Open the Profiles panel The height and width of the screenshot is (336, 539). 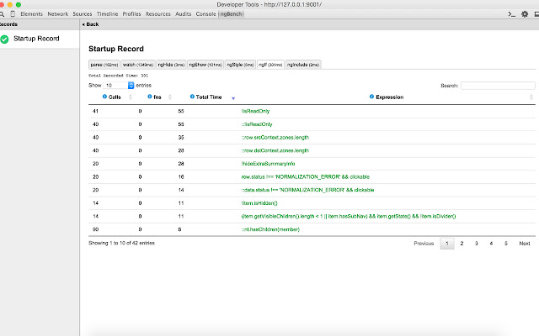(x=131, y=14)
